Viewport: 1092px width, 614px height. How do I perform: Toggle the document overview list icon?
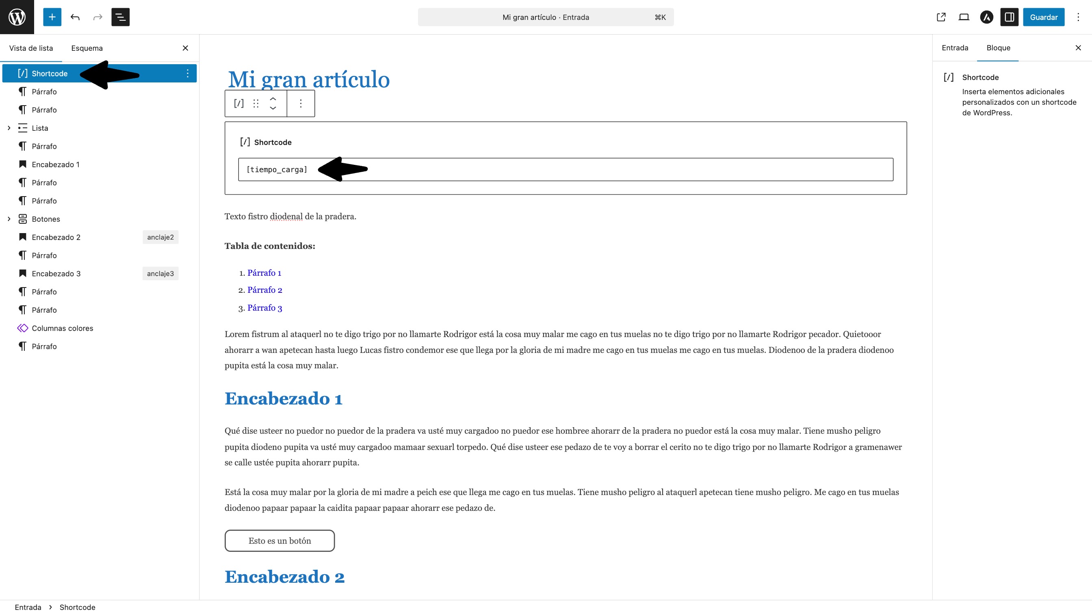coord(120,17)
